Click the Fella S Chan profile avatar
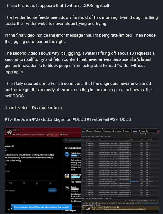Screen dimensions: 163x214 [67, 154]
